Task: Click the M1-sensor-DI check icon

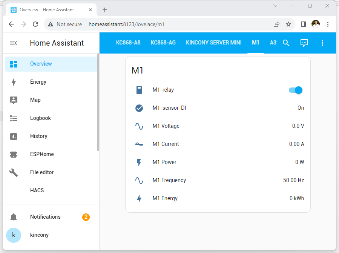Action: click(x=139, y=108)
